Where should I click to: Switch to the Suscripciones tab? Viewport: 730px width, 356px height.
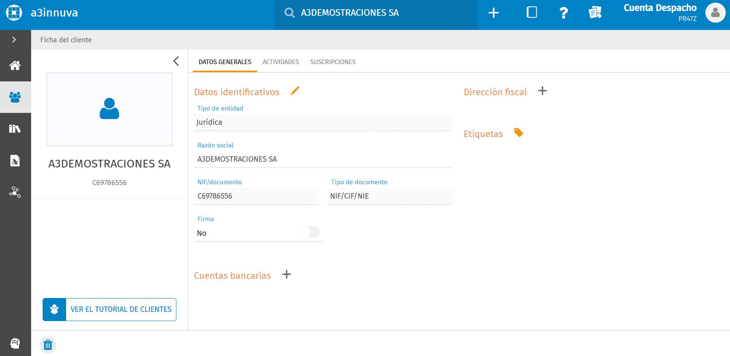(x=333, y=62)
